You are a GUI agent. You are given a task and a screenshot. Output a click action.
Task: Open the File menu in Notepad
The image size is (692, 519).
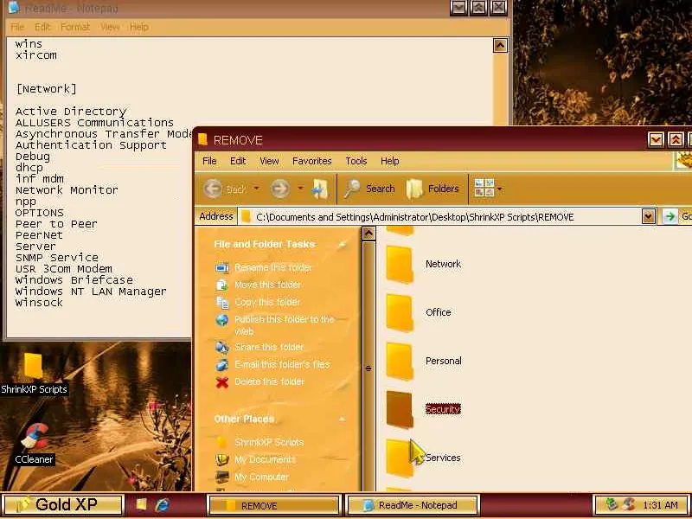click(17, 27)
